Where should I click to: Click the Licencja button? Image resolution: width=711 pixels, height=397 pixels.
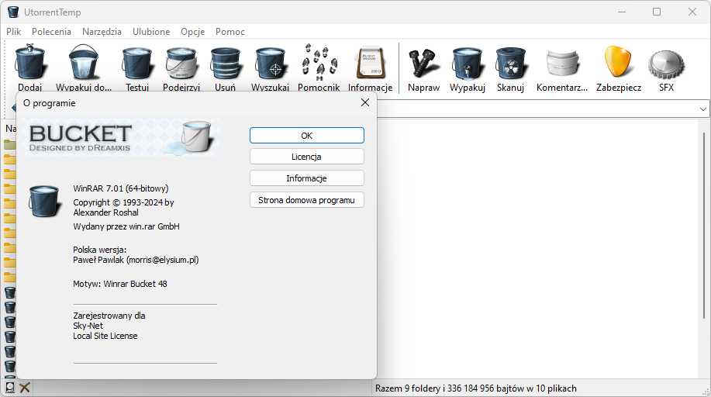(306, 157)
